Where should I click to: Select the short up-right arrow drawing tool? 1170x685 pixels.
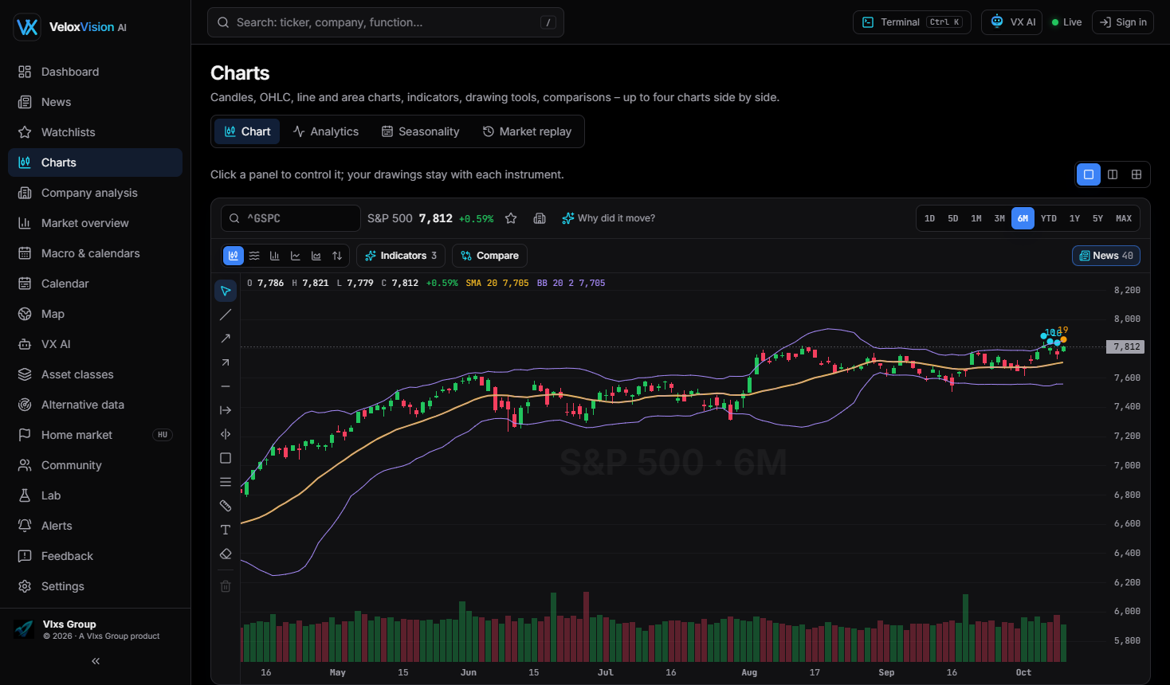coord(226,362)
